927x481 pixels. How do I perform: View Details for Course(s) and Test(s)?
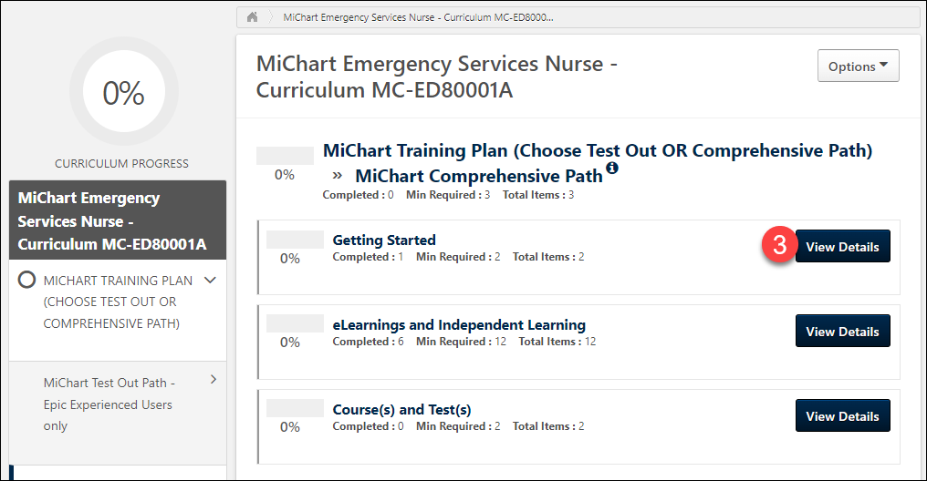(842, 416)
